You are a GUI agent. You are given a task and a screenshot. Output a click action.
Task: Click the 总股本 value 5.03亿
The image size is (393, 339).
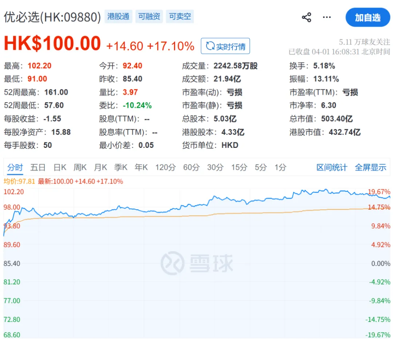click(x=225, y=118)
